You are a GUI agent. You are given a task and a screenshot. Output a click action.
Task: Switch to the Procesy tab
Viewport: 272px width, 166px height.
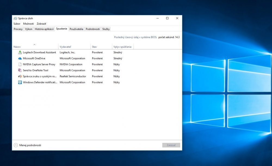click(18, 29)
